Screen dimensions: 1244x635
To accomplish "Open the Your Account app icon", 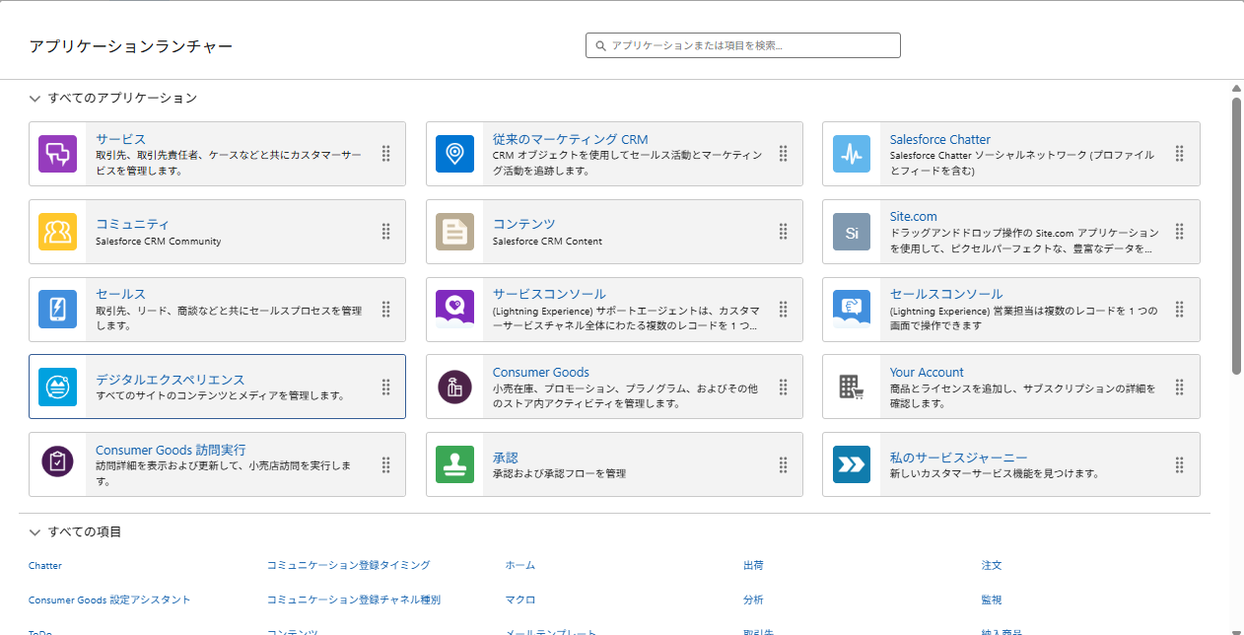I will point(852,387).
